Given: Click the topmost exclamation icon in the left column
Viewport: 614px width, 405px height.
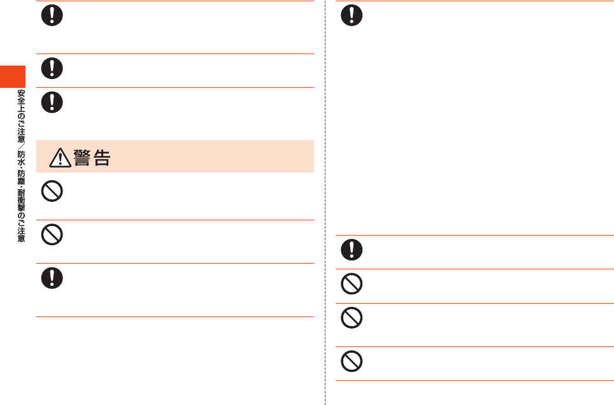Looking at the screenshot, I should tap(52, 15).
